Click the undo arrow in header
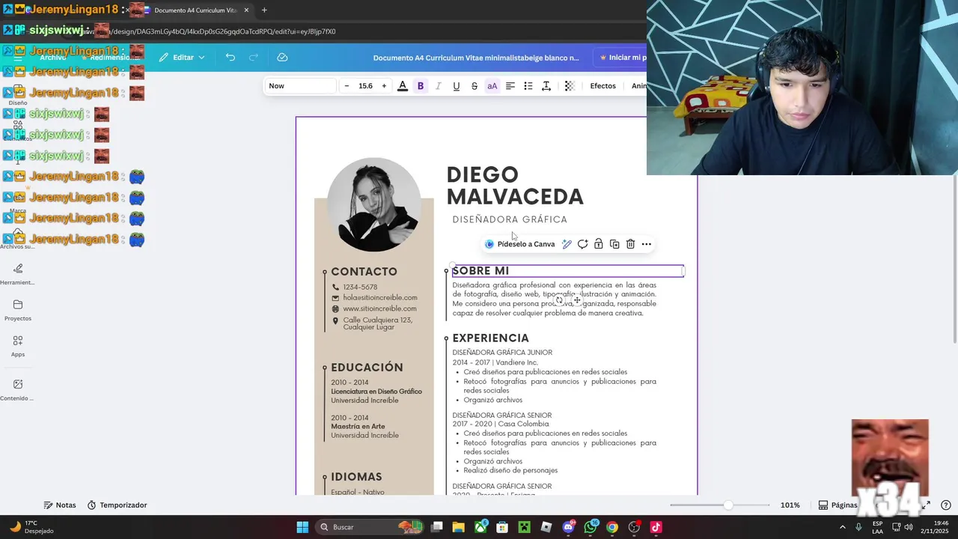This screenshot has height=539, width=958. point(231,58)
